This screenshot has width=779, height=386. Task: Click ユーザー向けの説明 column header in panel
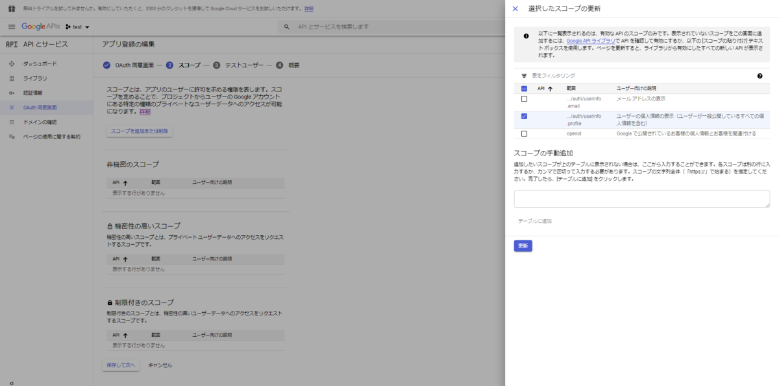pos(636,88)
